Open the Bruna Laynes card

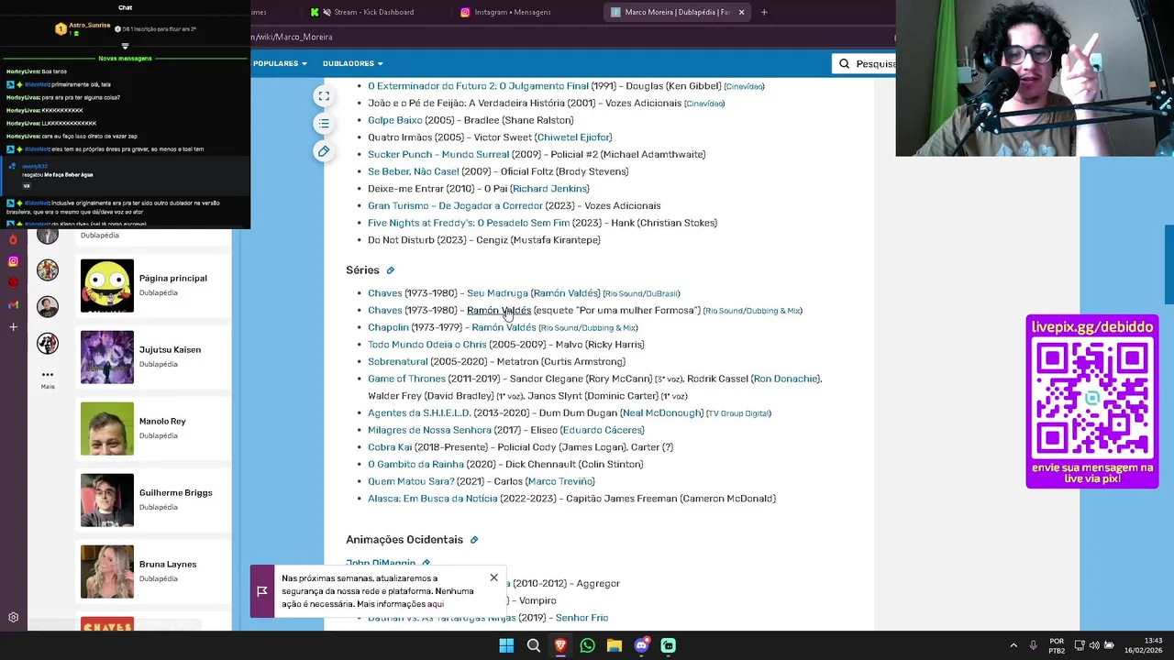[x=153, y=571]
